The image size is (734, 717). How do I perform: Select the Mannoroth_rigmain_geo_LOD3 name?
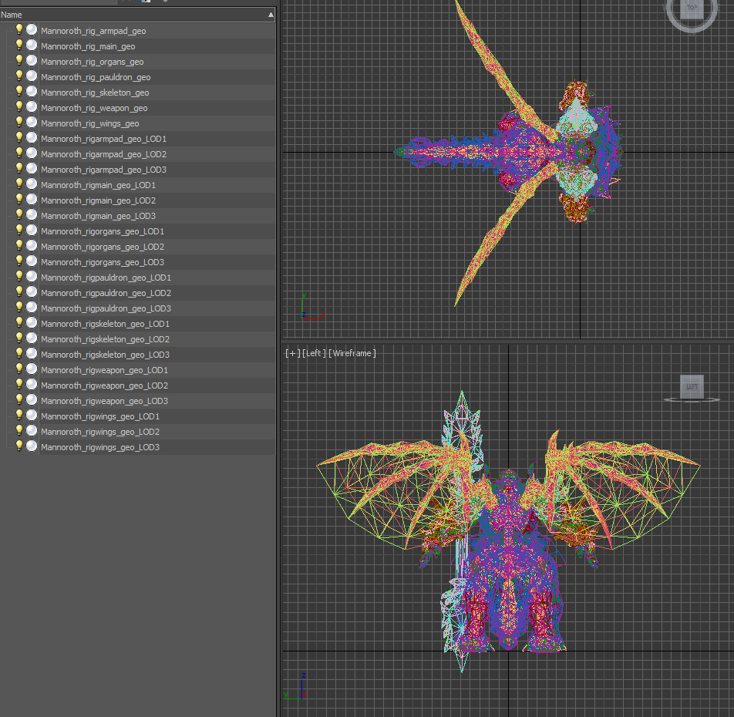tap(99, 216)
